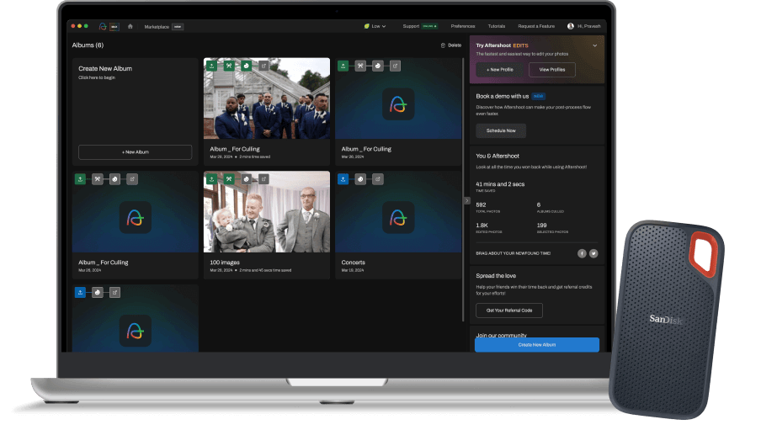Viewport: 777px width, 430px height.
Task: Click the 199 selected photos stat
Action: [x=541, y=226]
